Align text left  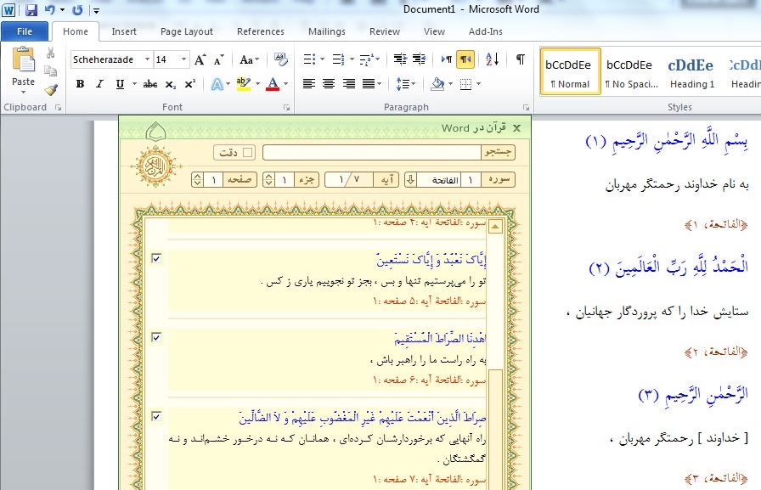(308, 84)
